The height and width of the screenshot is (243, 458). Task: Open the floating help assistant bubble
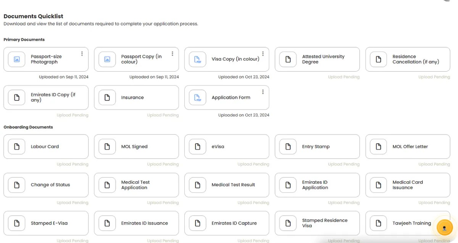[444, 227]
